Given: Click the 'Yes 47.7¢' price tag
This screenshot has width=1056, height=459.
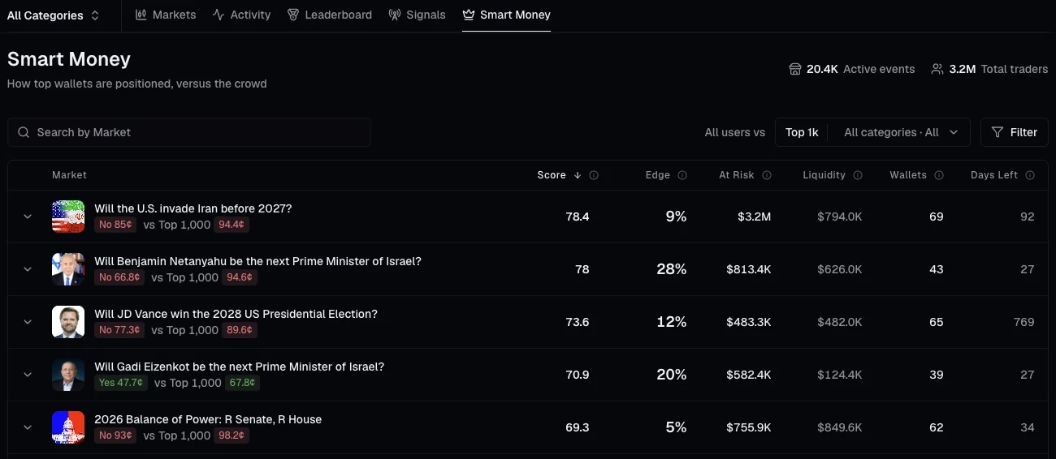Looking at the screenshot, I should [121, 383].
